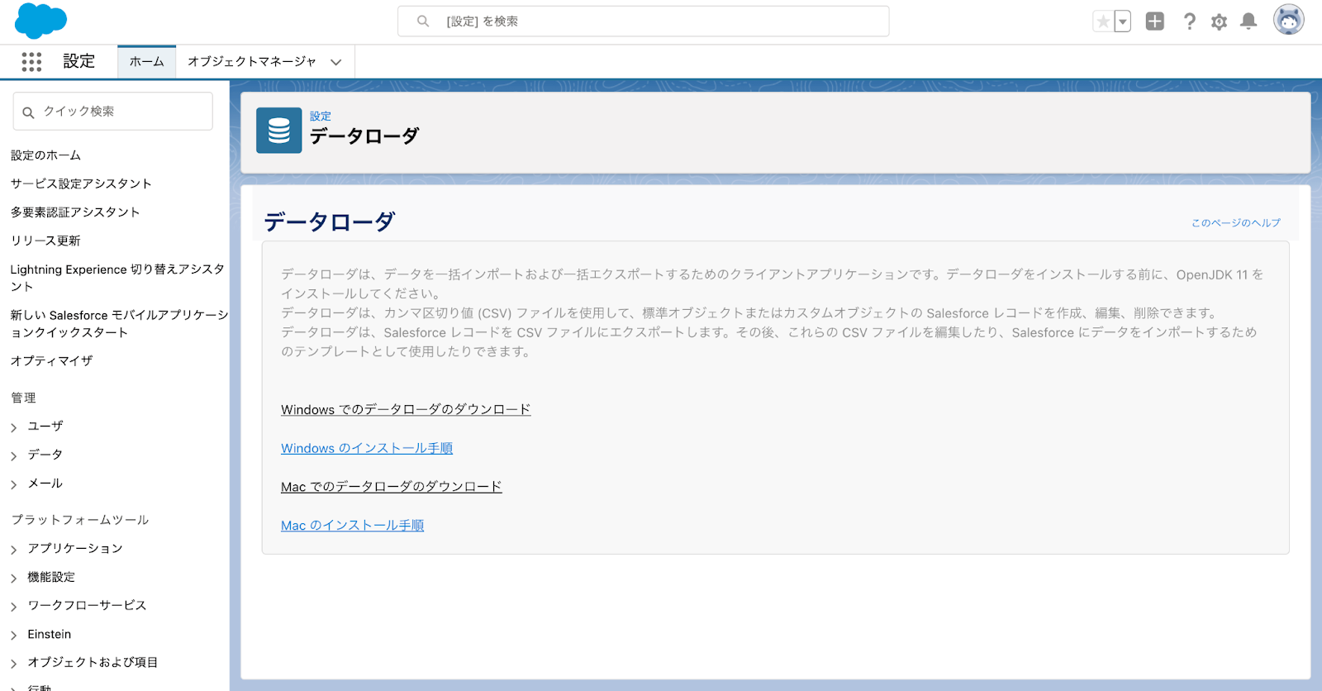The image size is (1322, 691).
Task: Open 設定のホーム in the sidebar
Action: click(45, 155)
